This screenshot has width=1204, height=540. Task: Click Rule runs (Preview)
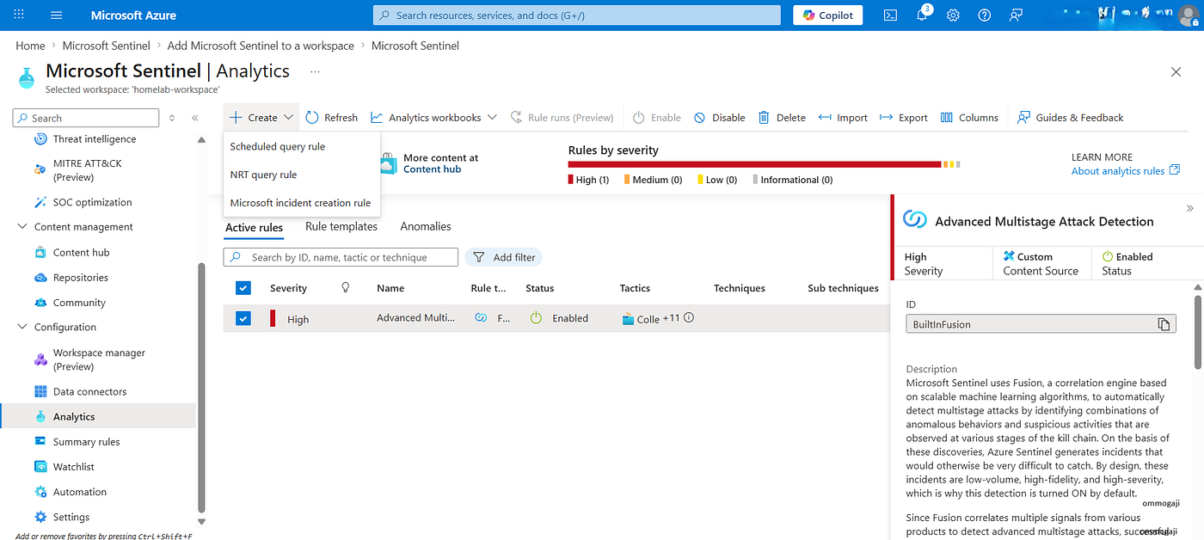coord(562,118)
